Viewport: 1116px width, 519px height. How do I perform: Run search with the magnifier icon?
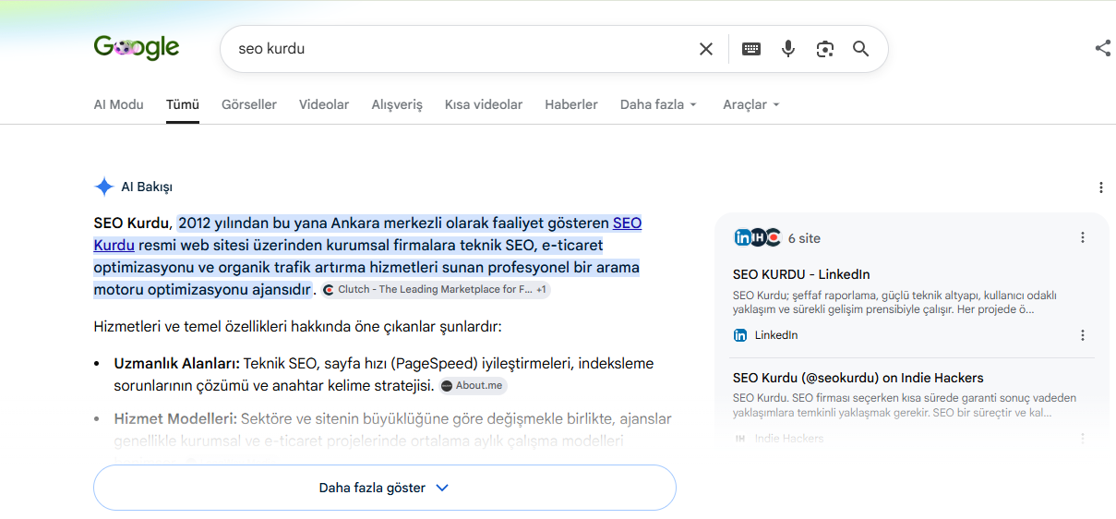click(861, 49)
